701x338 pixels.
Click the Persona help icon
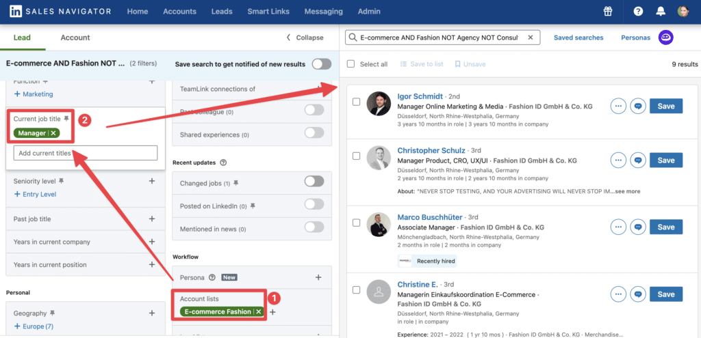(x=212, y=277)
